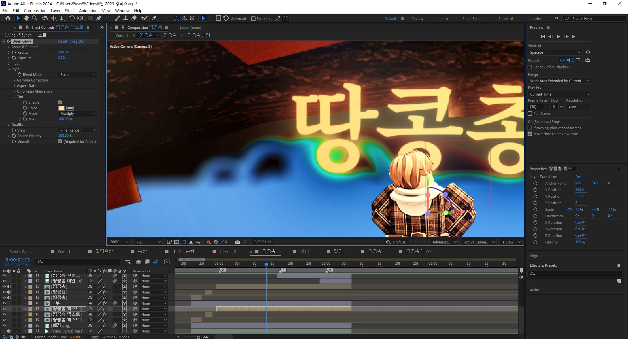Image resolution: width=628 pixels, height=339 pixels.
Task: Hide layer 17 with its eye toggle
Action: coord(4,309)
